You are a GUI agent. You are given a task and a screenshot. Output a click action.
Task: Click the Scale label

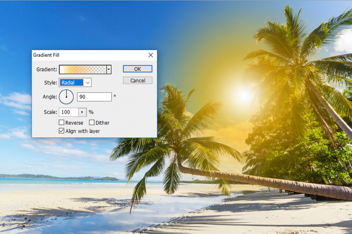point(51,112)
